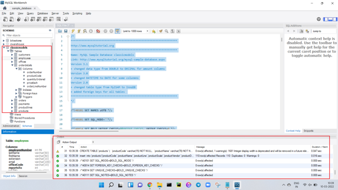The image size is (338, 190).
Task: Click stop execution icon in editor toolbar
Action: 91,31
